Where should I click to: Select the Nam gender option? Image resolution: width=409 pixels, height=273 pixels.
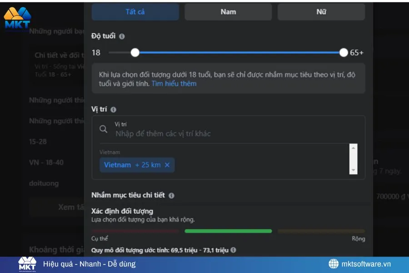tap(228, 11)
